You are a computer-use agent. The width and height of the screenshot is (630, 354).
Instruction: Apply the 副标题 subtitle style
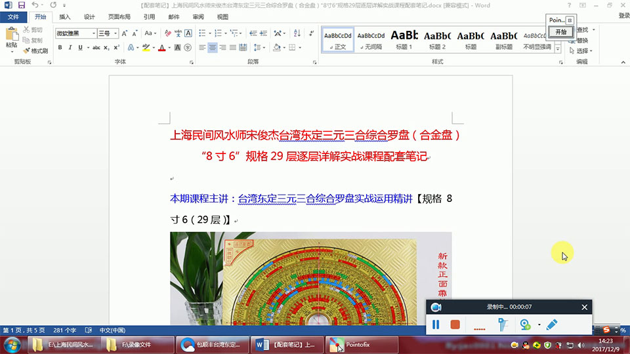click(504, 40)
